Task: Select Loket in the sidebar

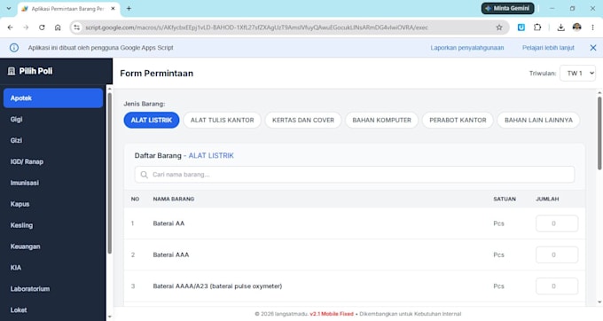Action: pos(53,309)
